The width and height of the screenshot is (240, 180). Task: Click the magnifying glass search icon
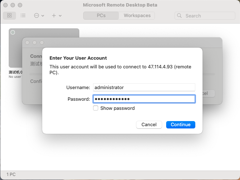click(x=179, y=16)
